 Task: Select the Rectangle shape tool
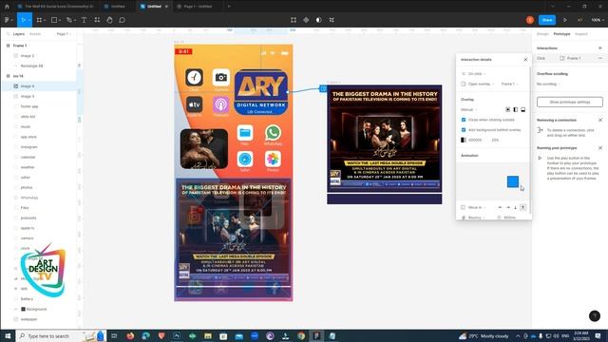click(x=55, y=20)
